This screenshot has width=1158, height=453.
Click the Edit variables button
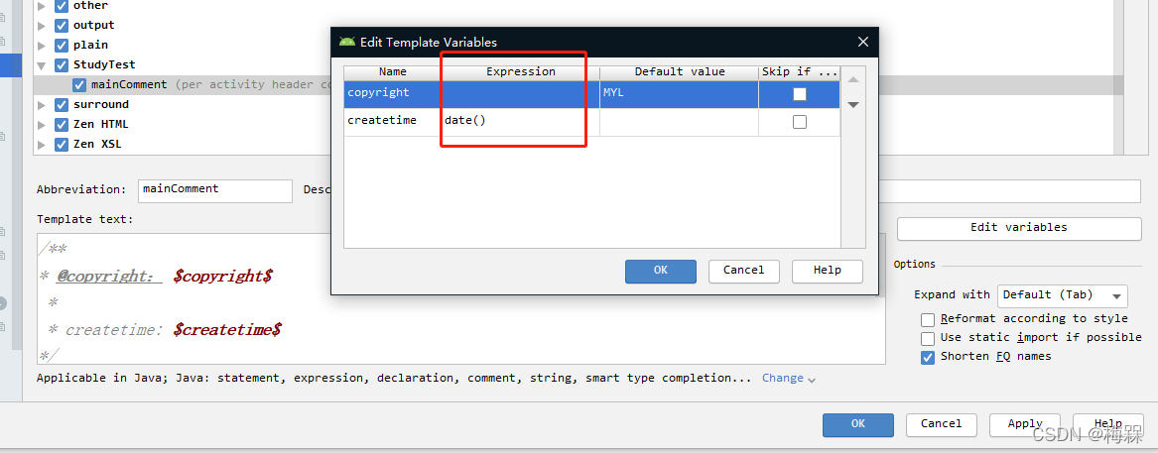pos(1018,228)
